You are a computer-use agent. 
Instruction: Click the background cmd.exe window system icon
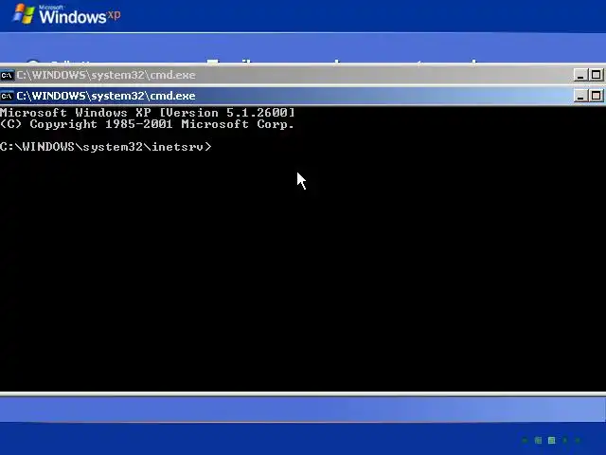[7, 75]
